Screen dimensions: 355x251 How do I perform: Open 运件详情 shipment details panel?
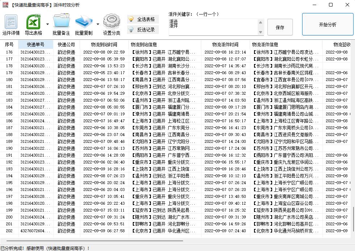tap(10, 24)
